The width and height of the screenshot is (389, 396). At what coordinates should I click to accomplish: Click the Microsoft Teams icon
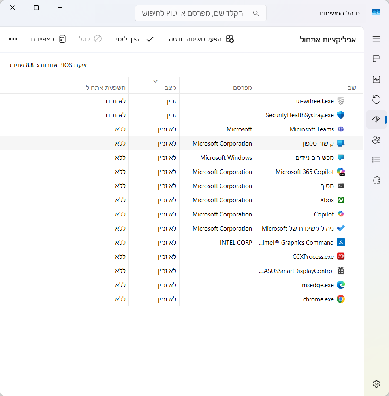point(341,129)
